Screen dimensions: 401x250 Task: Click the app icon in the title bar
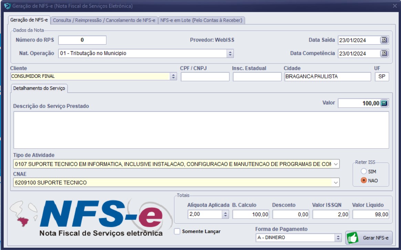7,6
